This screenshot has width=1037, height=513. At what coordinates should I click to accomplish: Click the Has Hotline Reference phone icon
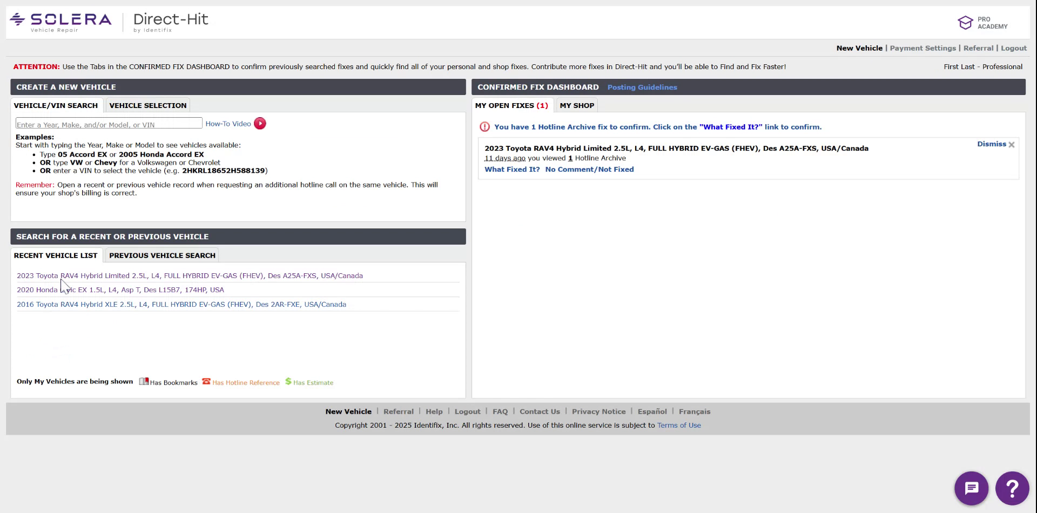point(206,381)
